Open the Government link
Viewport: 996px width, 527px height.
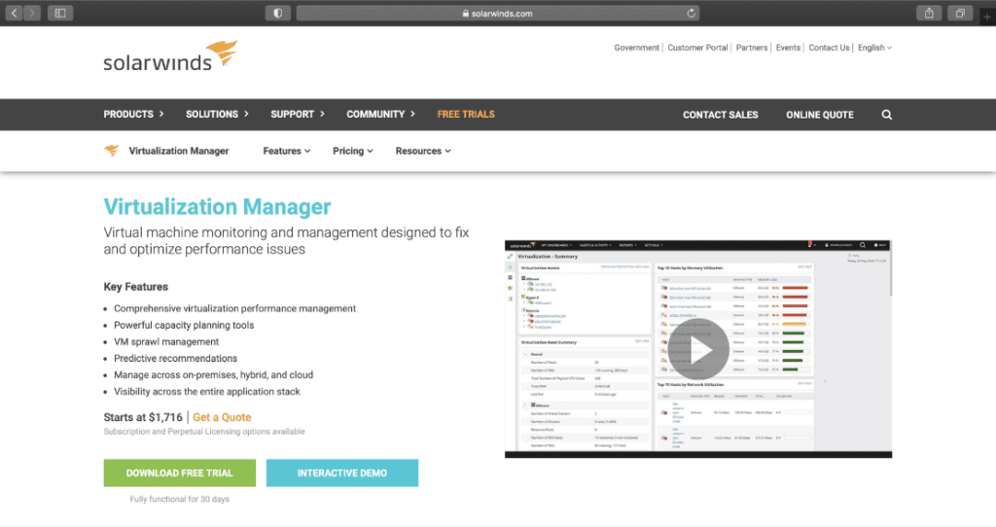pyautogui.click(x=636, y=48)
